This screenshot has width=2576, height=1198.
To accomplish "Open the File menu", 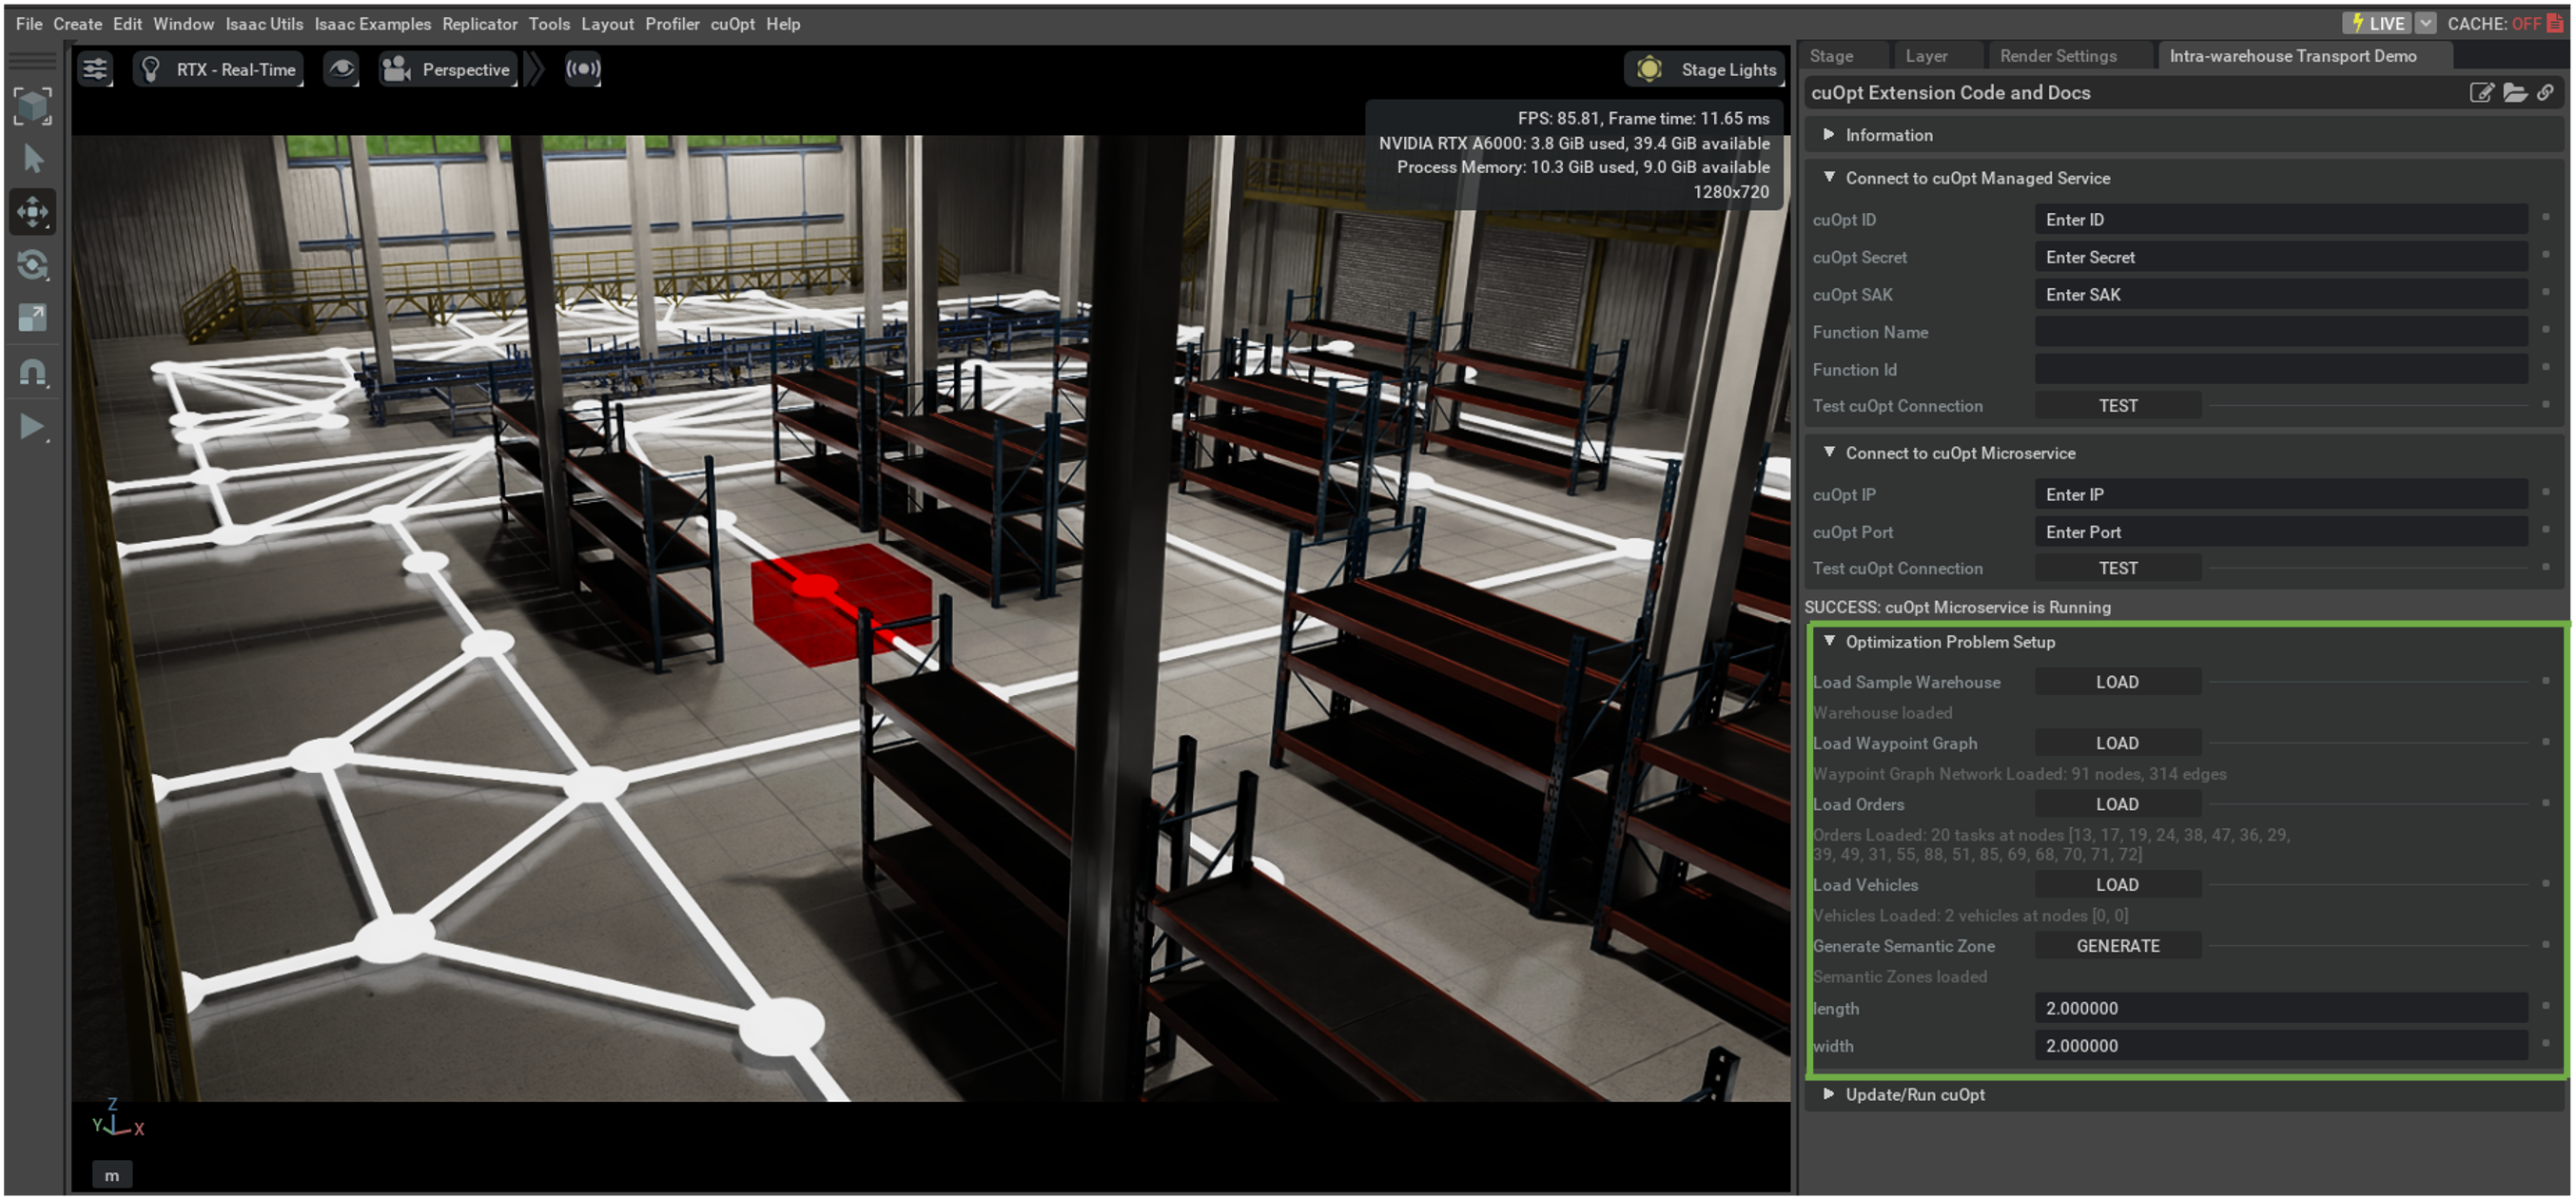I will (29, 23).
